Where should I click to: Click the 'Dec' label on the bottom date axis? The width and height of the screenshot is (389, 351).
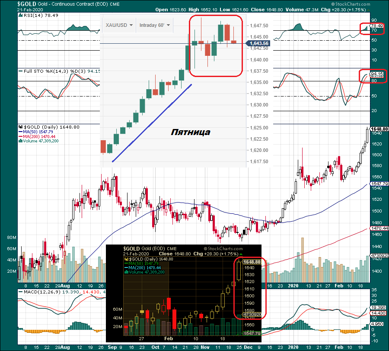pyautogui.click(x=248, y=347)
